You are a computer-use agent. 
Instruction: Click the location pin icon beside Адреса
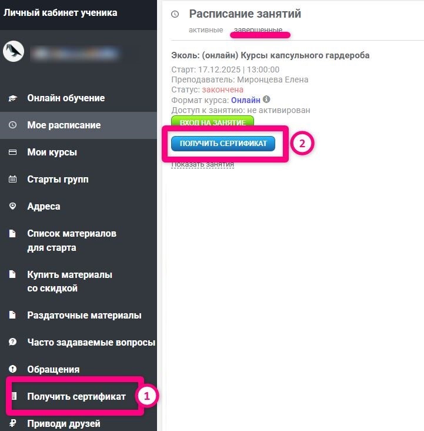point(12,207)
